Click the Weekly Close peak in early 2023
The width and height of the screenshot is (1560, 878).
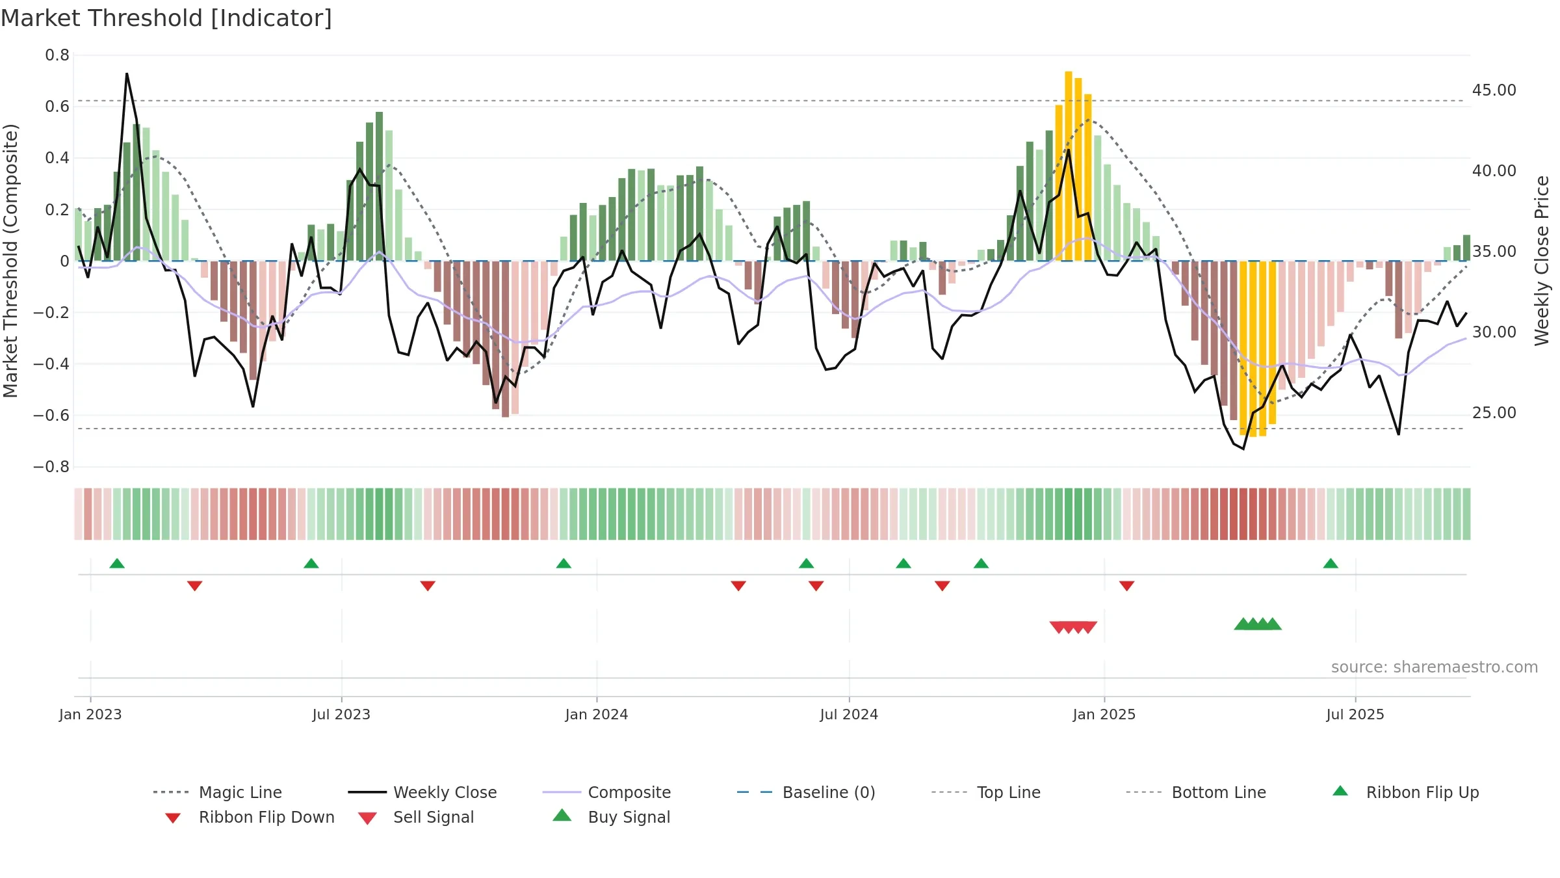point(127,73)
